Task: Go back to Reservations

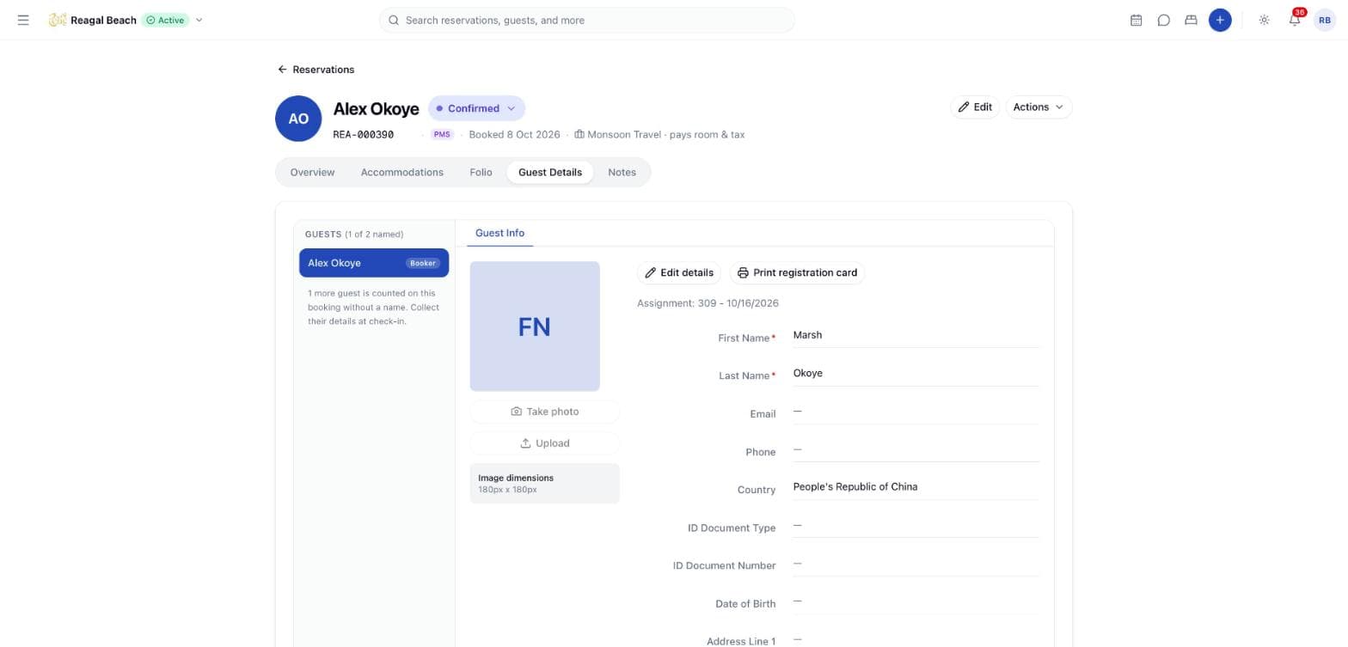Action: 316,70
